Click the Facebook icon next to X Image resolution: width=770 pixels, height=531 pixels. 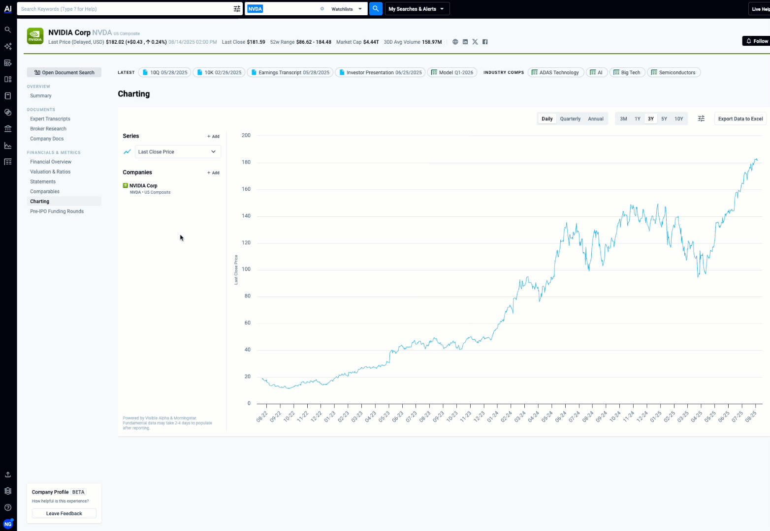[x=485, y=42]
